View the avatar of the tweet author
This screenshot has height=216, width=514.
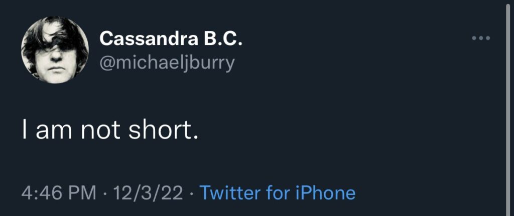click(55, 50)
